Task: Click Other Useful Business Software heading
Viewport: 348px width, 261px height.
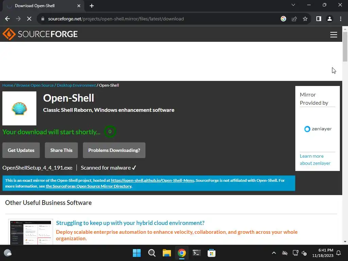Action: click(48, 203)
